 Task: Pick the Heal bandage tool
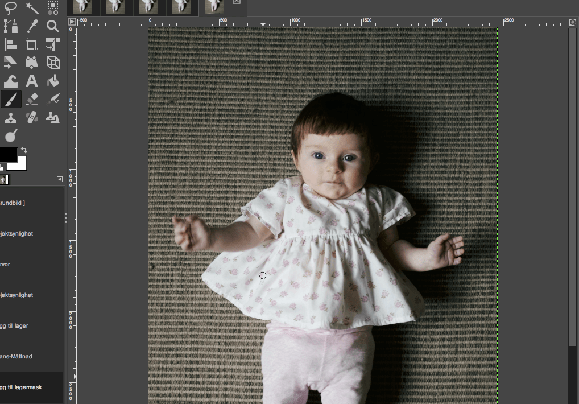point(32,118)
